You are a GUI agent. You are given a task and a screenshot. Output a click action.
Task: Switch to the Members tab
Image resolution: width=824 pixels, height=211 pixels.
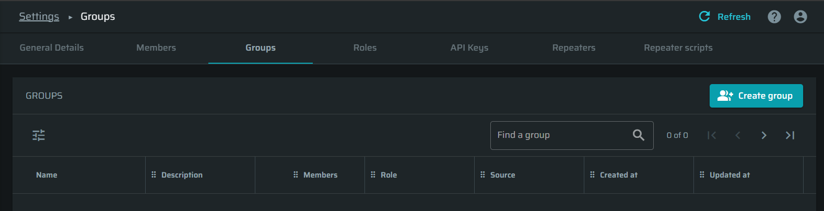tap(156, 48)
